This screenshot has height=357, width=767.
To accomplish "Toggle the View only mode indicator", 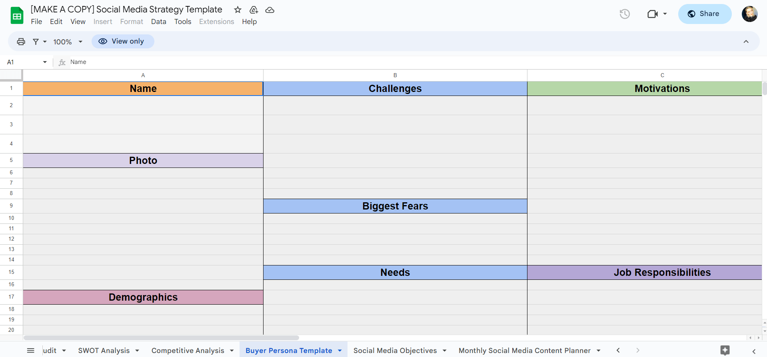I will click(x=123, y=41).
